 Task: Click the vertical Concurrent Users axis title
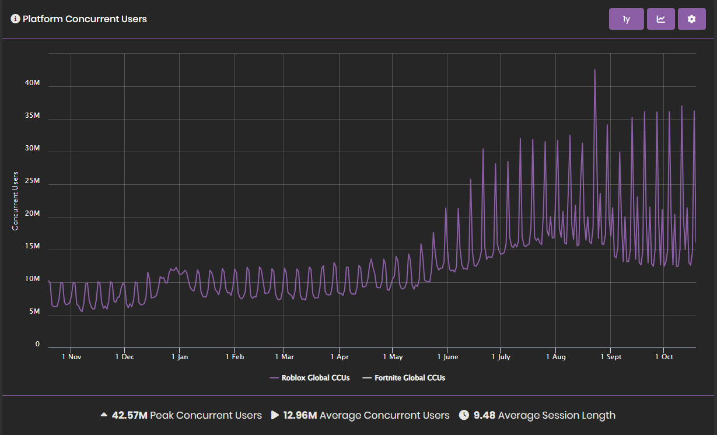click(x=16, y=201)
